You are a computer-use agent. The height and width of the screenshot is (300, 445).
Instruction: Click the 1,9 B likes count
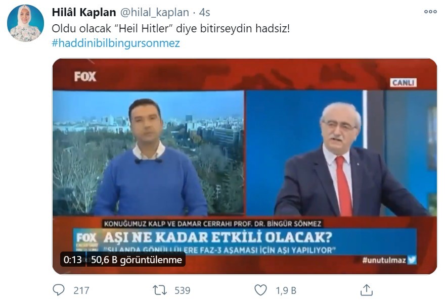(286, 290)
